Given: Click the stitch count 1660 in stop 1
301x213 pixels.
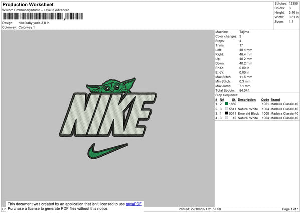Looking at the screenshot, I should click(x=233, y=104).
